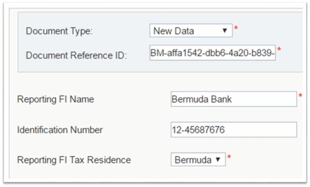310x187 pixels.
Task: Click the arrow next to New Data
Action: coord(225,31)
